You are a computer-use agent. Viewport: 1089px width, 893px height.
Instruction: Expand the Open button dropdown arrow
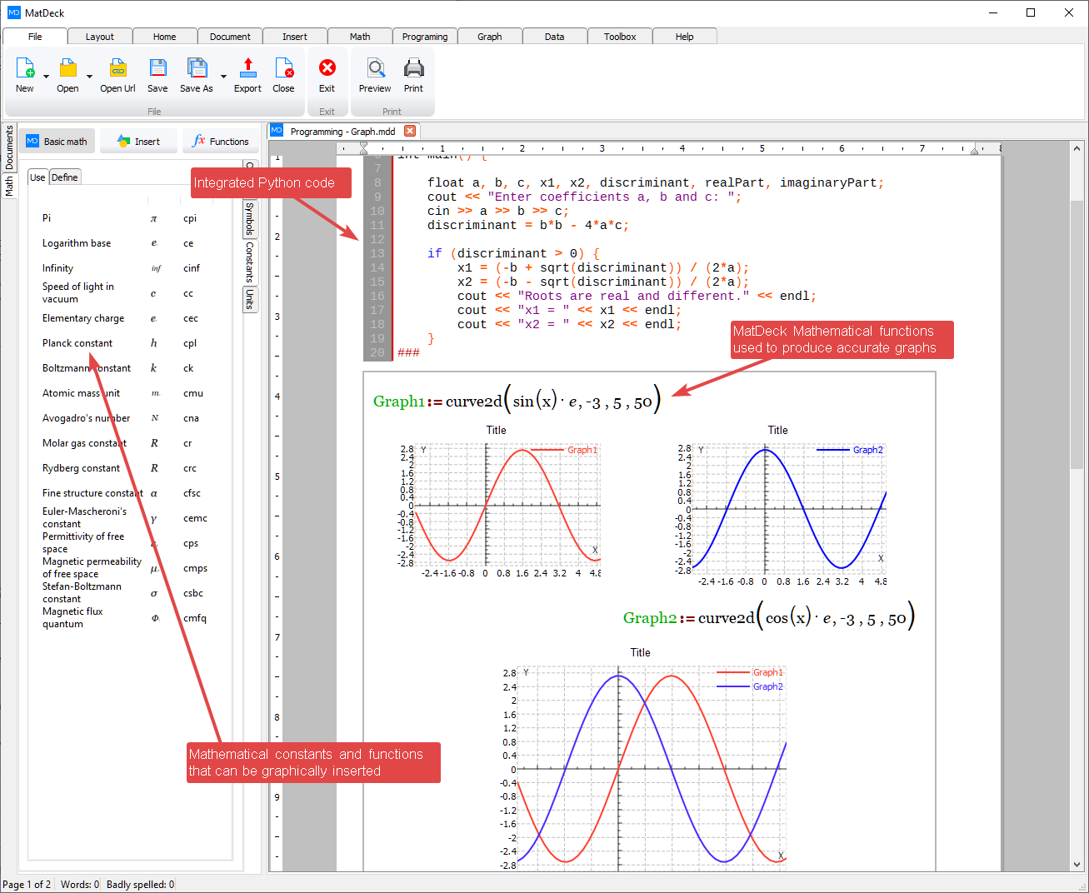click(89, 77)
